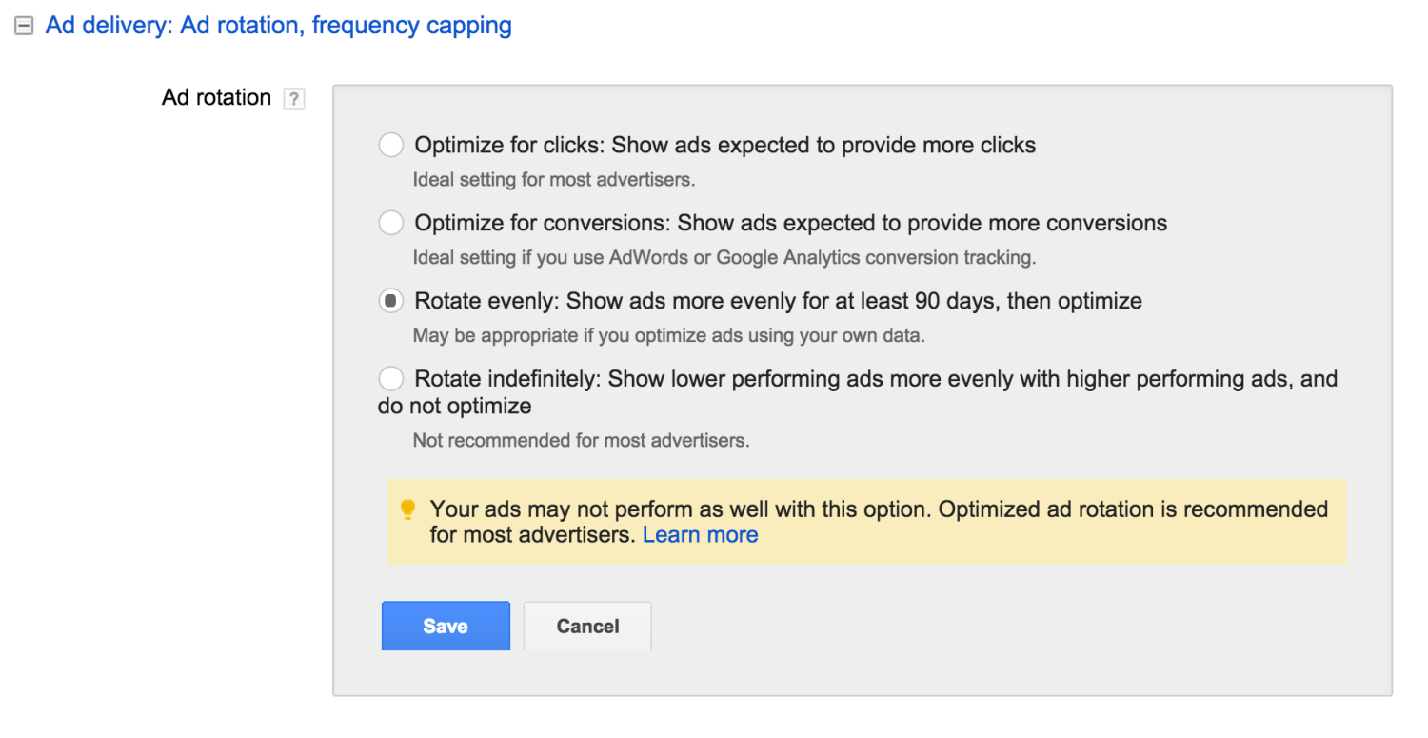Select Rotate indefinitely radio button
Screen dimensions: 1428x738
(390, 378)
